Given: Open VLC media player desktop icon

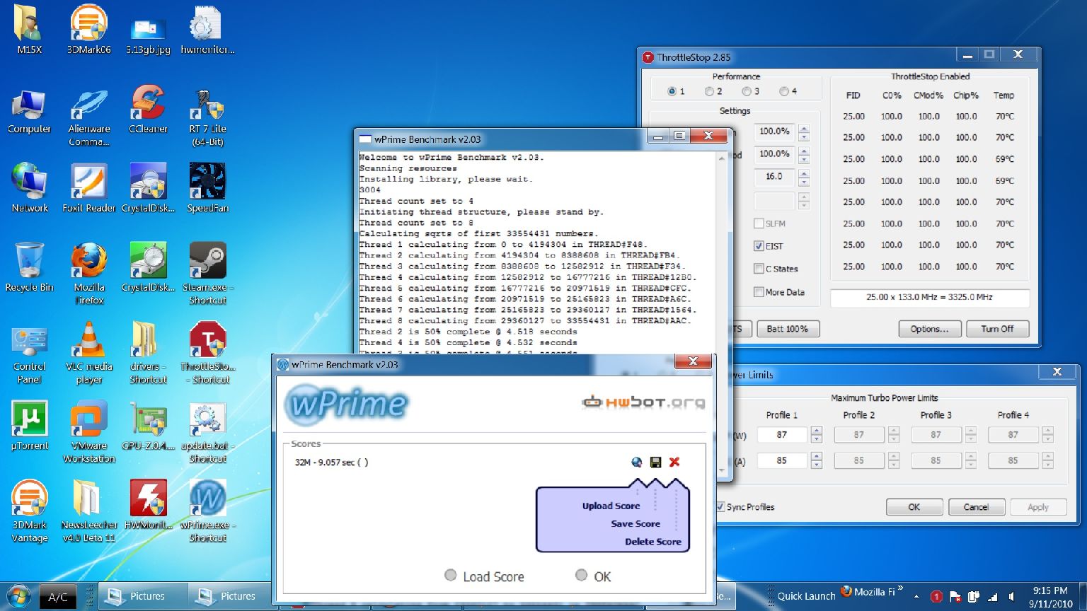Looking at the screenshot, I should tap(88, 352).
